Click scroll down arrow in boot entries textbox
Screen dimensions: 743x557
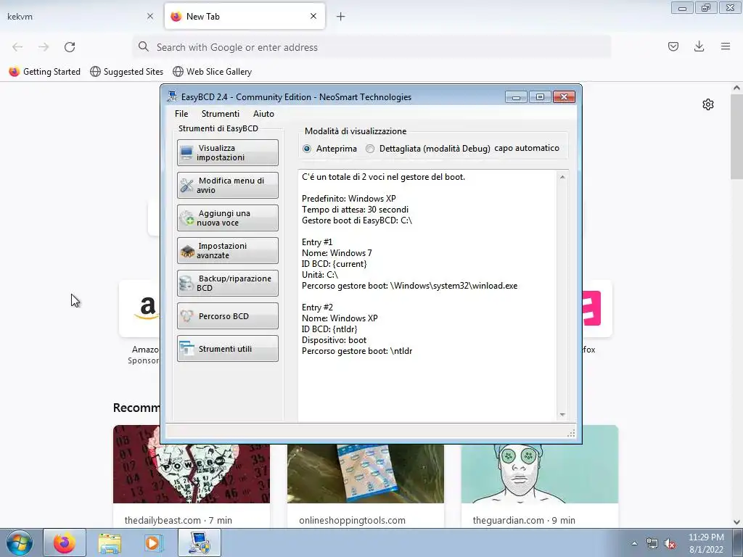(x=562, y=415)
